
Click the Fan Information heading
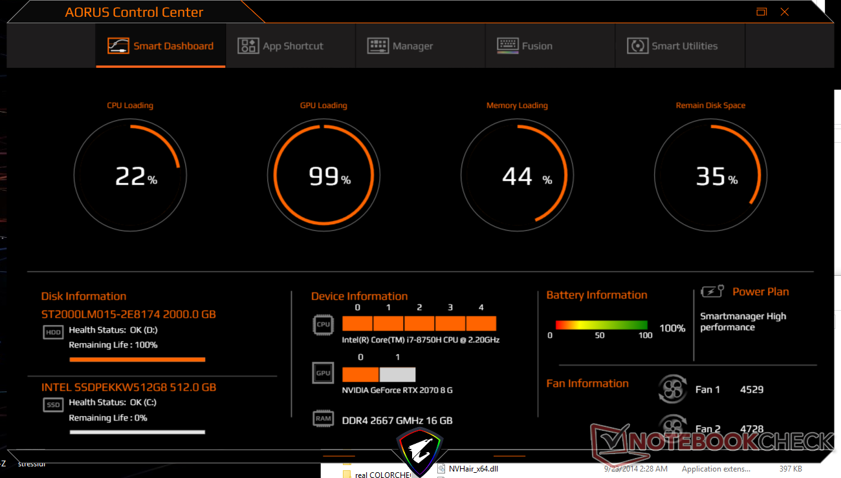pos(587,384)
